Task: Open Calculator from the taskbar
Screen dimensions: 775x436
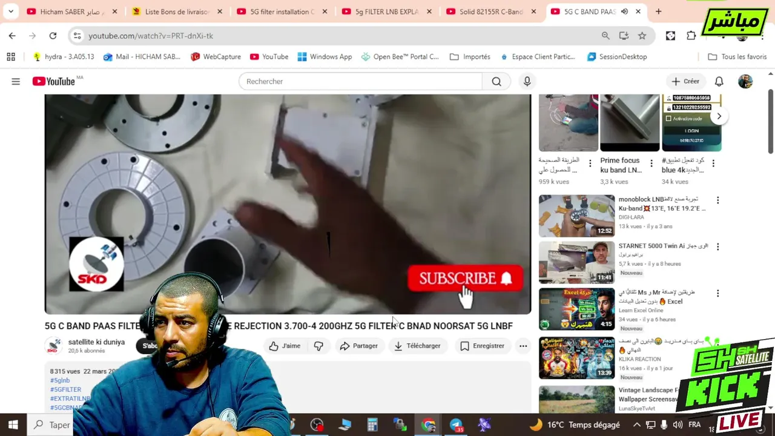Action: [x=372, y=424]
